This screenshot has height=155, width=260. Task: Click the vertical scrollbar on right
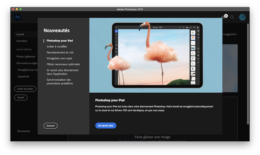coord(248,74)
